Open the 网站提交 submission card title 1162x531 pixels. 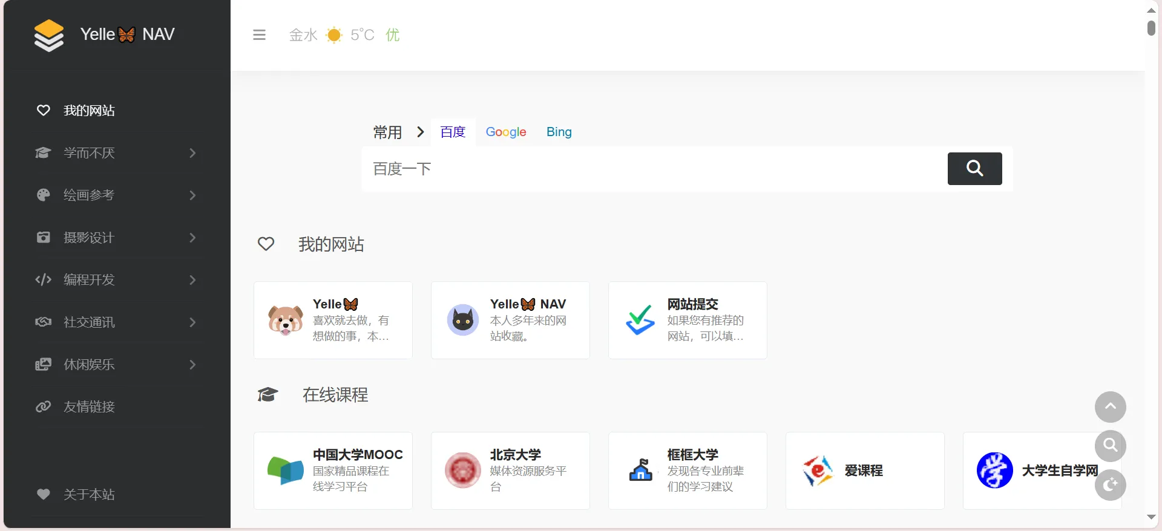click(x=692, y=304)
